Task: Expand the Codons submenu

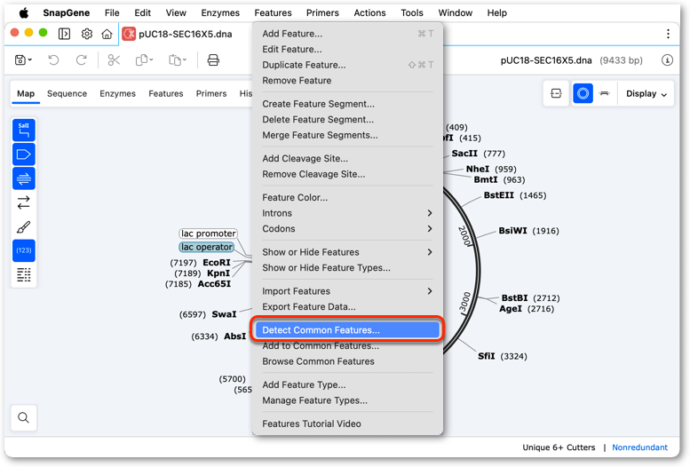Action: click(347, 229)
